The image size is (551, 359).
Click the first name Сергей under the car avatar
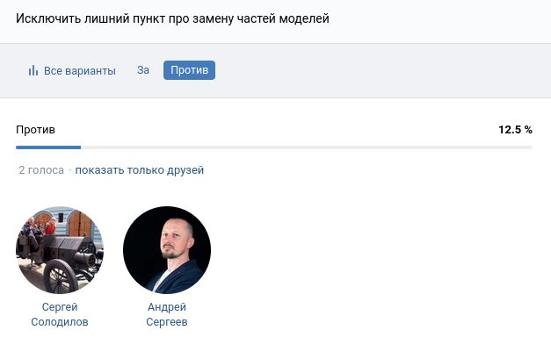tap(60, 307)
